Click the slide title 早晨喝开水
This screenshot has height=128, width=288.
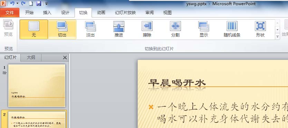(x=177, y=83)
